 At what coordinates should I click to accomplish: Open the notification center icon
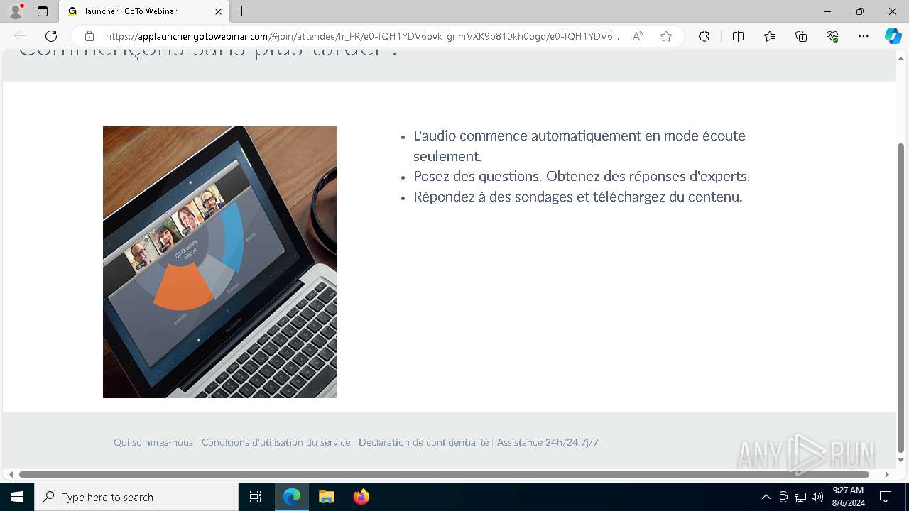pyautogui.click(x=886, y=497)
